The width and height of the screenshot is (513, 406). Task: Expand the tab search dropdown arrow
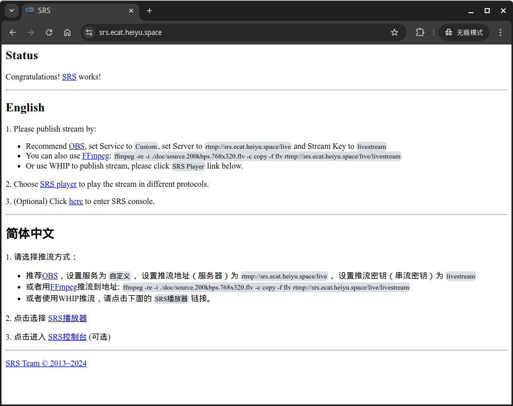click(x=11, y=11)
